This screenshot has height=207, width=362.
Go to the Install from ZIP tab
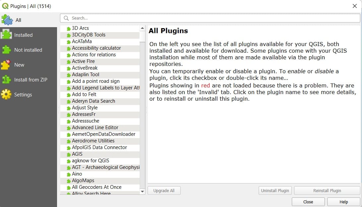pyautogui.click(x=29, y=79)
